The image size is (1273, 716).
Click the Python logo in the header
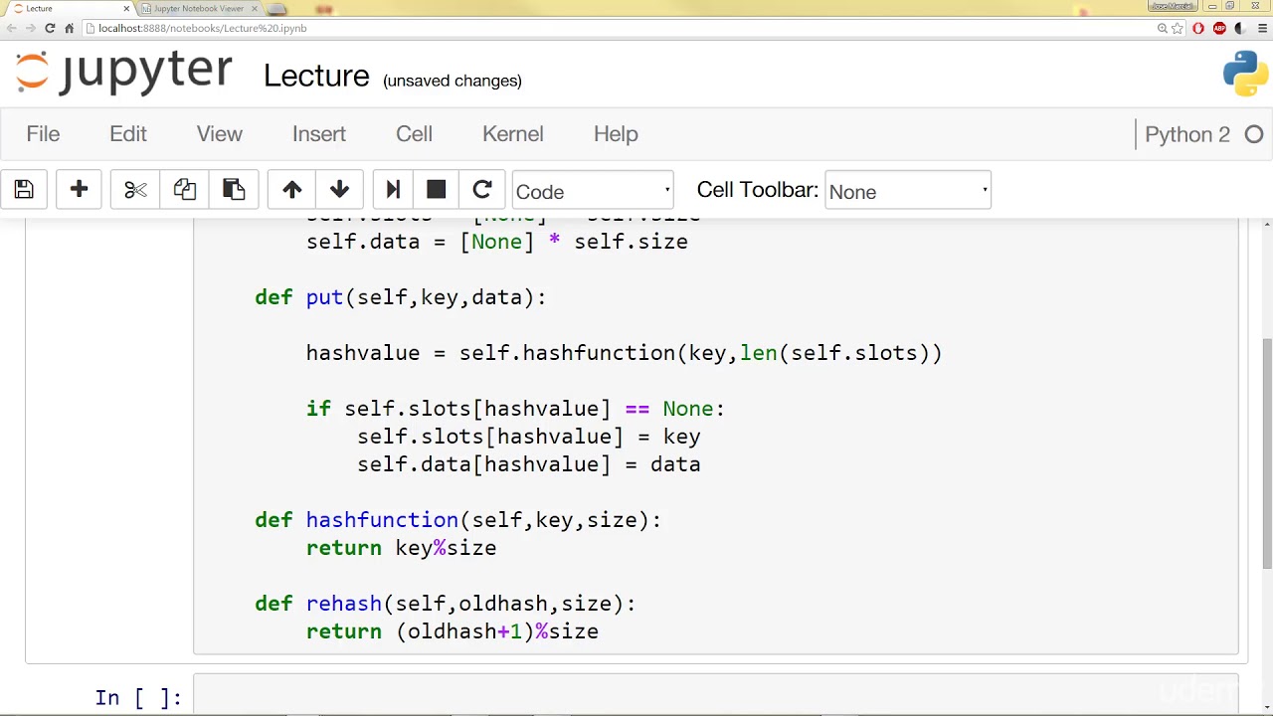[1245, 74]
